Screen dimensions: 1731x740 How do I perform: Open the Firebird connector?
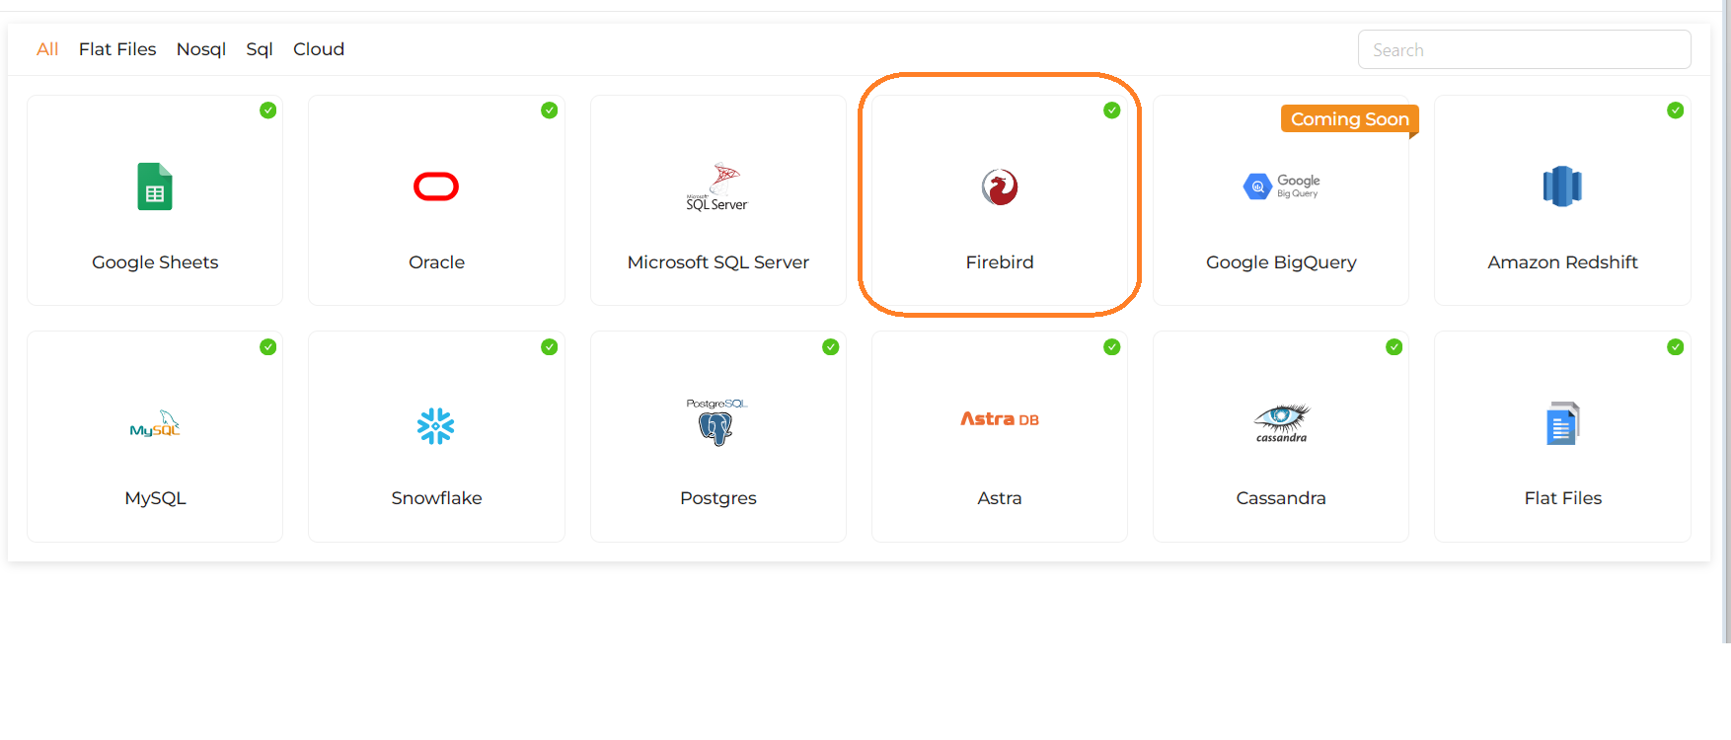(999, 186)
